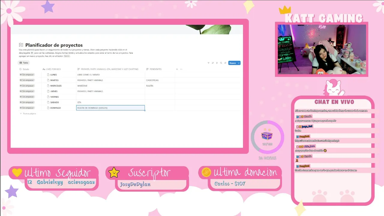Open the view settings sliders icon

[225, 63]
